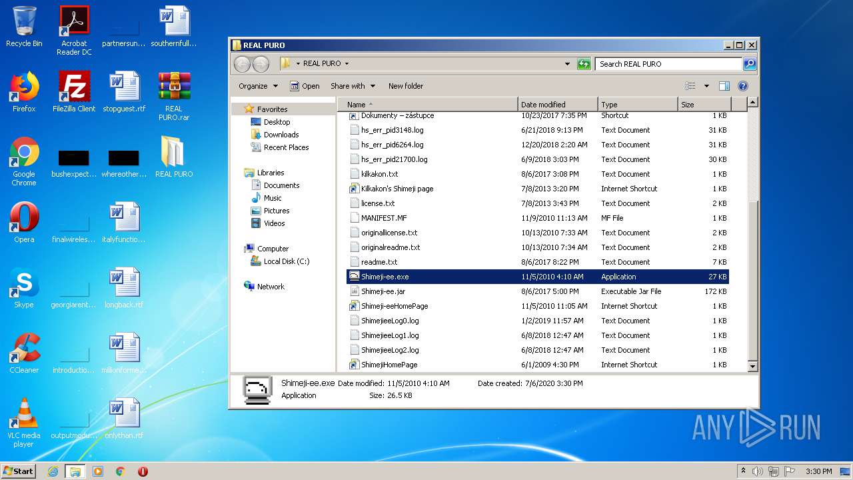Change view with the views icon
The image size is (853, 480).
coord(690,86)
